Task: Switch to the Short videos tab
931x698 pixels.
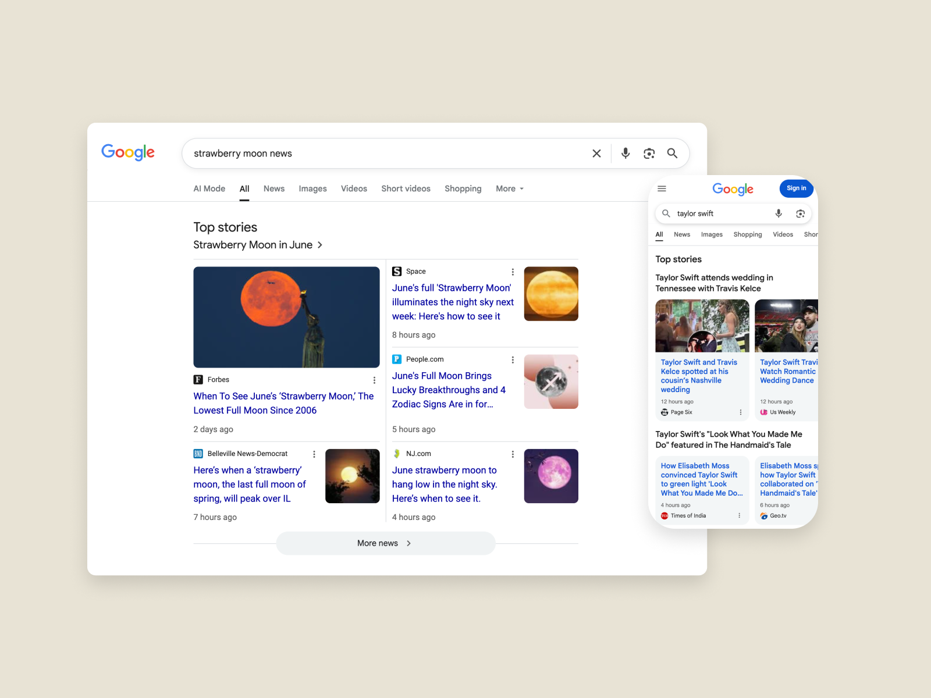Action: point(406,189)
